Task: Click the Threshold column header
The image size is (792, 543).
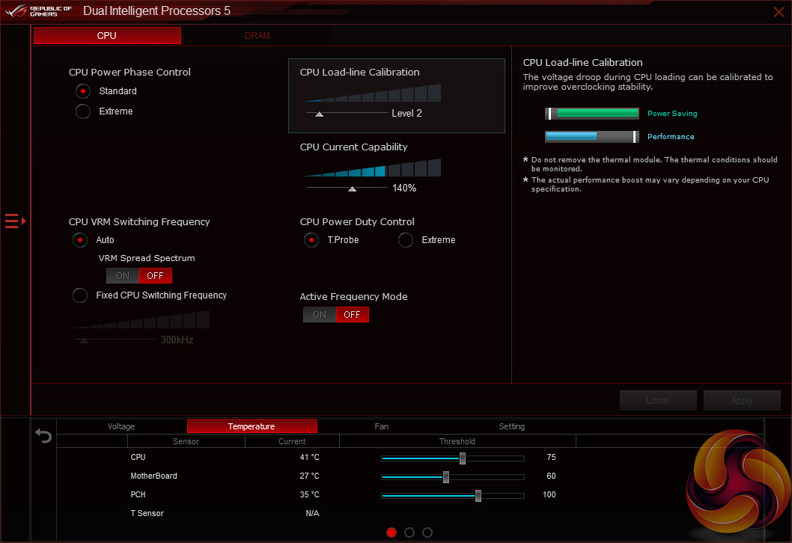Action: click(457, 441)
